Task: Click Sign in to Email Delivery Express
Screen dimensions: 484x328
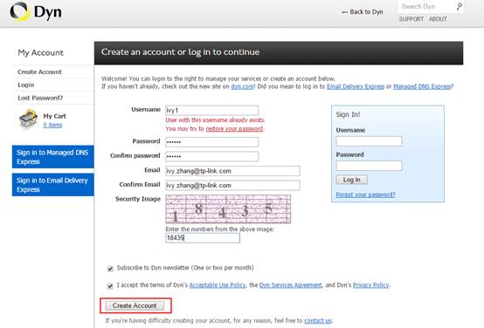Action: [52, 185]
